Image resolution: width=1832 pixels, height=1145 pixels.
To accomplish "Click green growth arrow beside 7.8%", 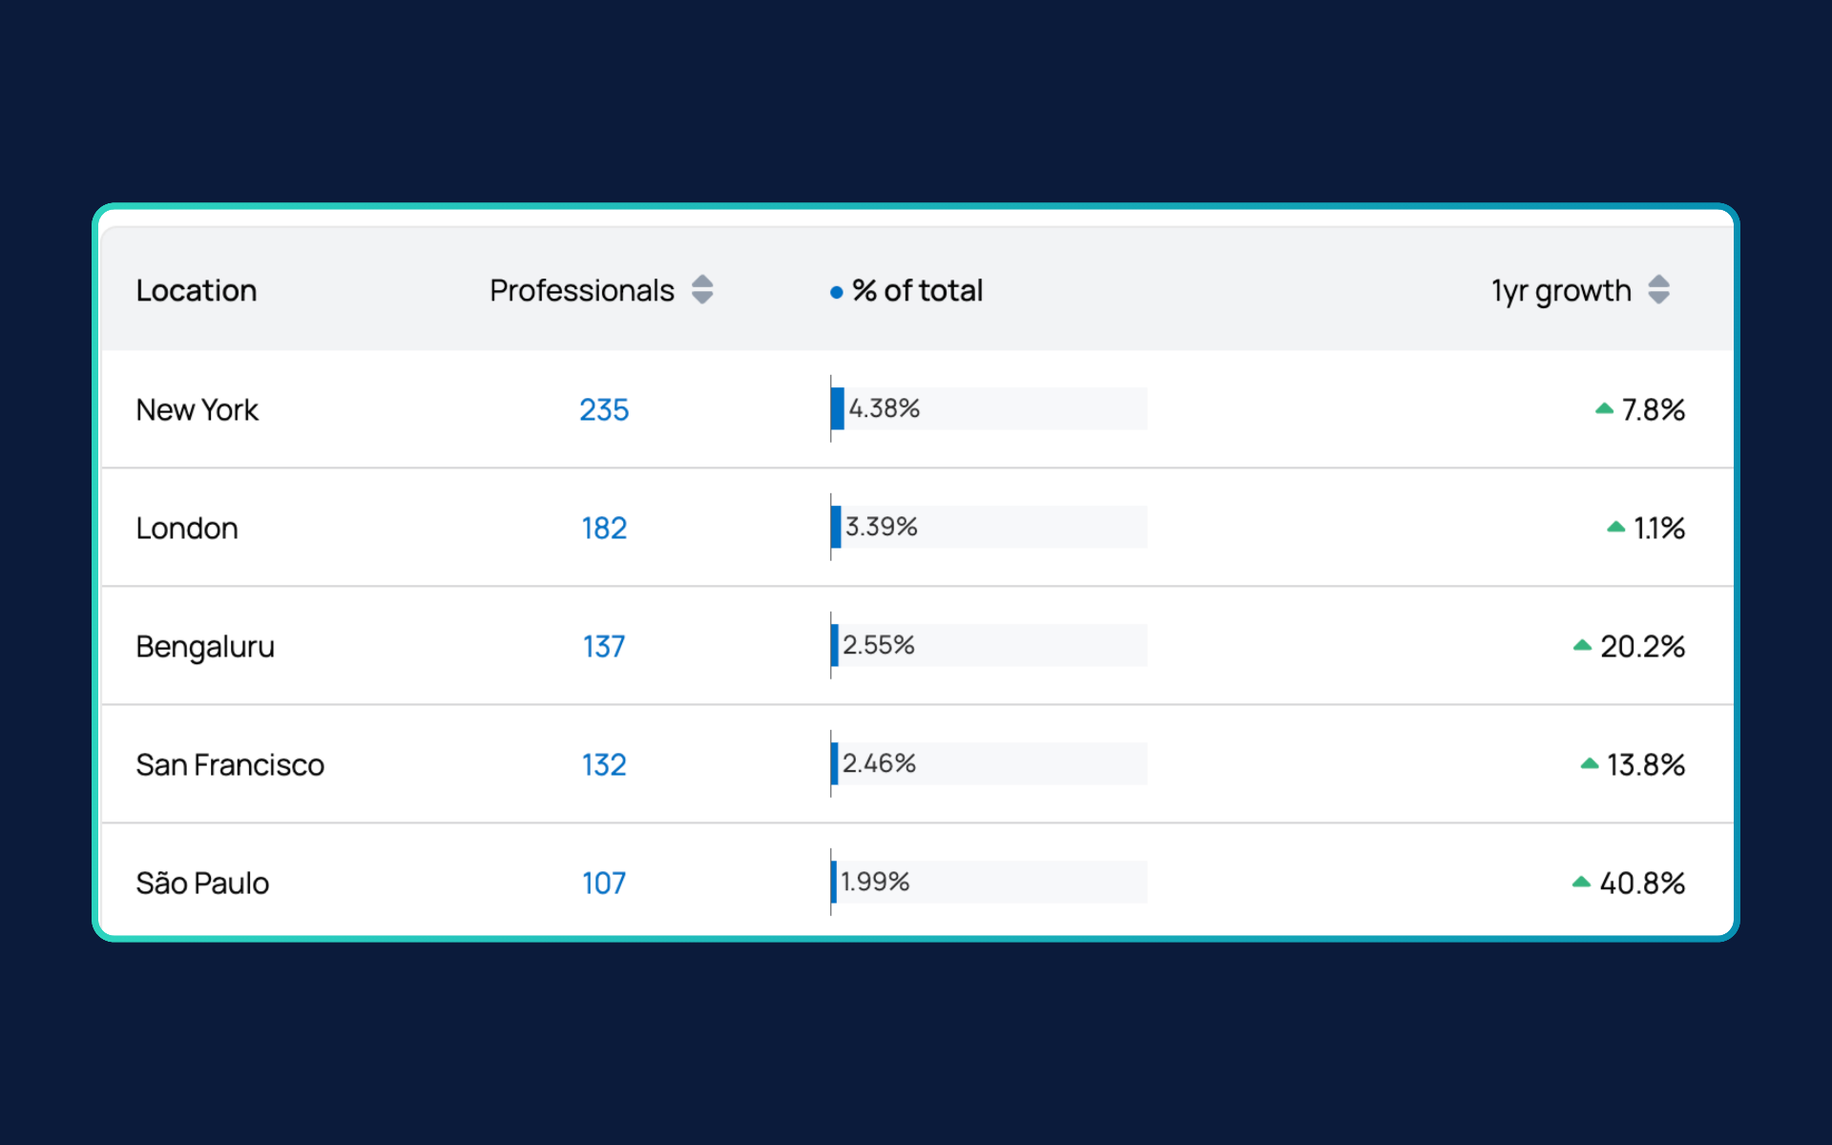I will [1604, 408].
